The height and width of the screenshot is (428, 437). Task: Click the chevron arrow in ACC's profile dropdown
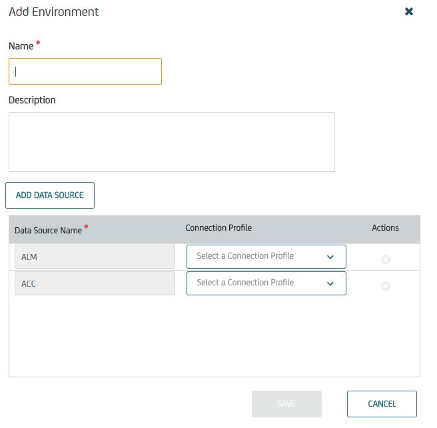tap(330, 284)
